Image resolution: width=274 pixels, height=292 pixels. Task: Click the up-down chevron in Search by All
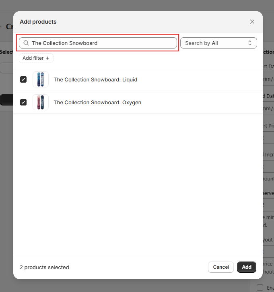point(249,43)
